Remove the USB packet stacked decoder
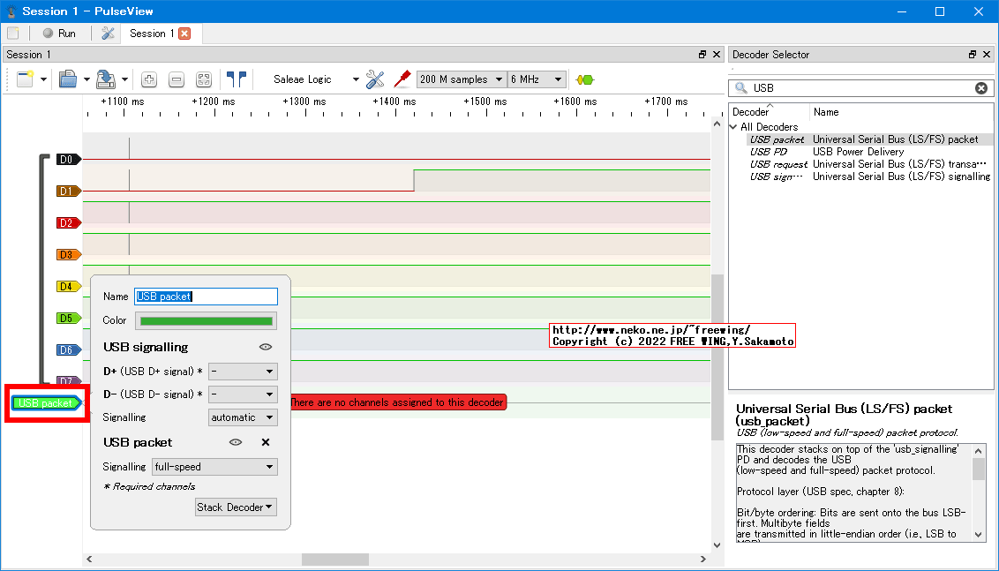Image resolution: width=999 pixels, height=571 pixels. tap(266, 442)
